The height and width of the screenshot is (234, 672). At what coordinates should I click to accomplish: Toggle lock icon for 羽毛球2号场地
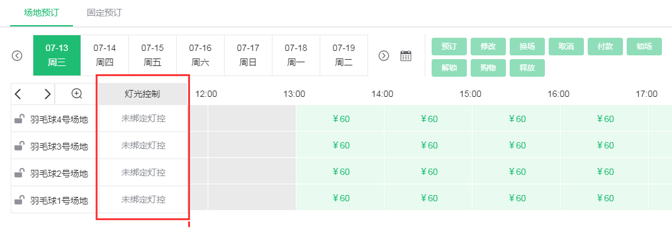click(19, 173)
